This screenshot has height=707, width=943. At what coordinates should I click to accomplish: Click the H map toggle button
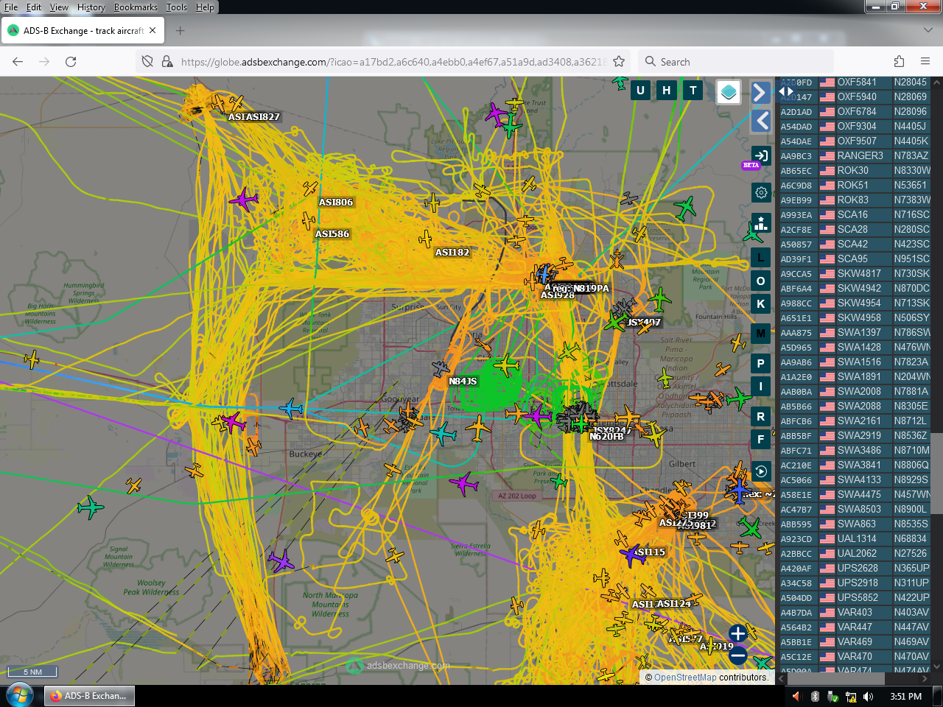(x=667, y=91)
